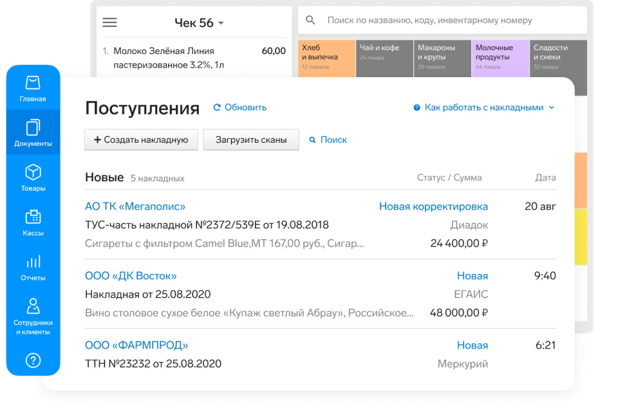Open the Товары box icon

[33, 177]
